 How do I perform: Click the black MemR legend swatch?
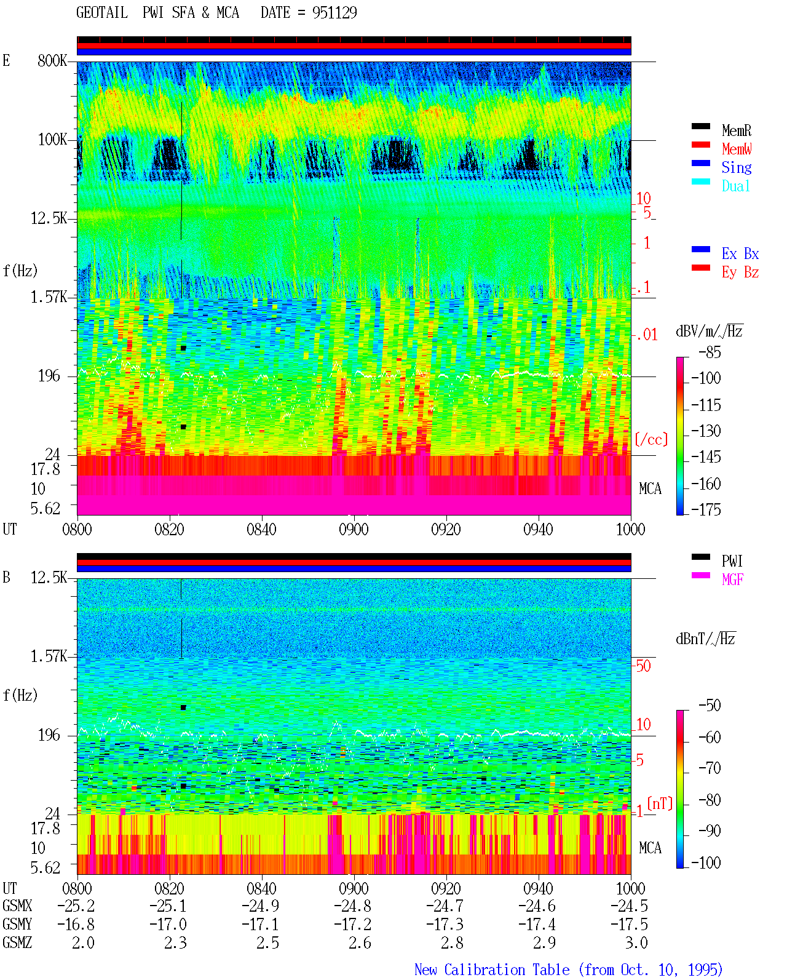(x=701, y=127)
